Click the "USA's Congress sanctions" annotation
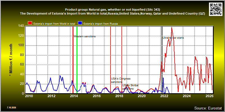Image resolution: width=225 pixels, height=112 pixels. click(x=121, y=80)
